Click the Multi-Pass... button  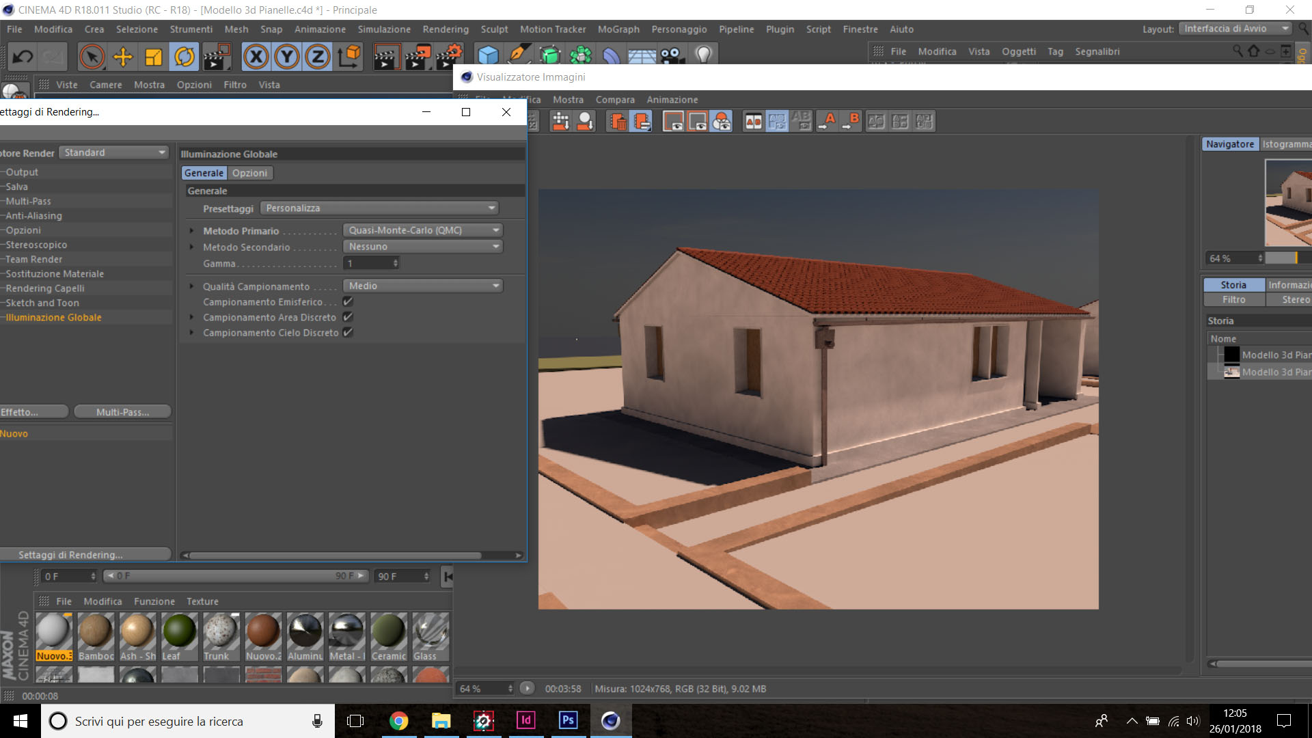coord(122,412)
